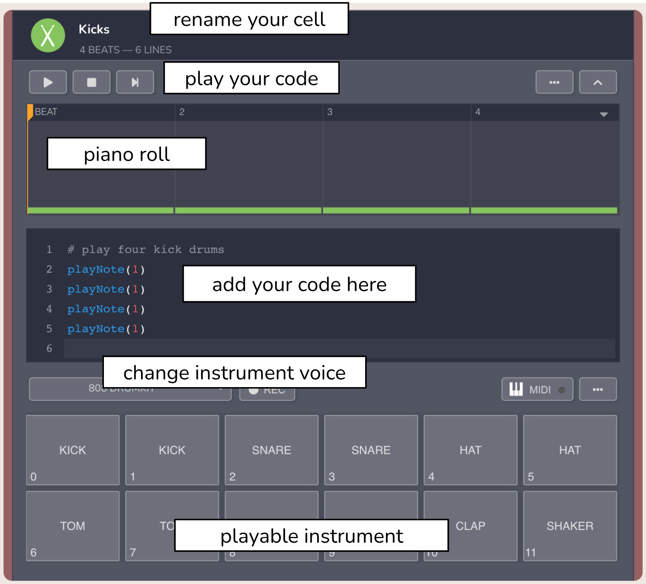Screen dimensions: 646x584
Task: Play the SHAKER pad numbered 11
Action: click(570, 526)
